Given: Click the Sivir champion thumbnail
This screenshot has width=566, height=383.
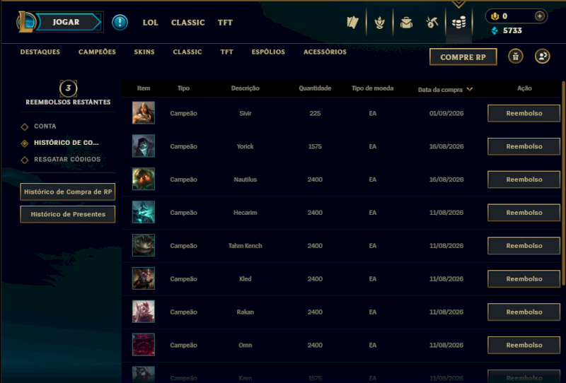Looking at the screenshot, I should (x=144, y=113).
